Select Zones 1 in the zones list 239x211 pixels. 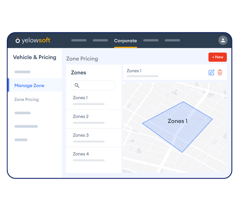pyautogui.click(x=80, y=98)
